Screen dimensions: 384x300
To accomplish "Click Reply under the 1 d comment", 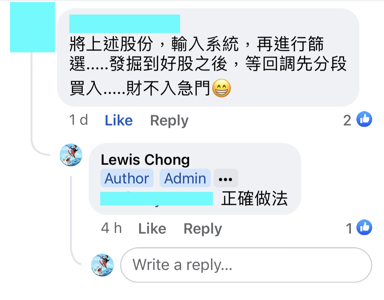I will [169, 121].
